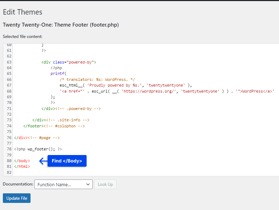Click the </div><!-- #page --> line
The width and height of the screenshot is (279, 210).
point(37,138)
